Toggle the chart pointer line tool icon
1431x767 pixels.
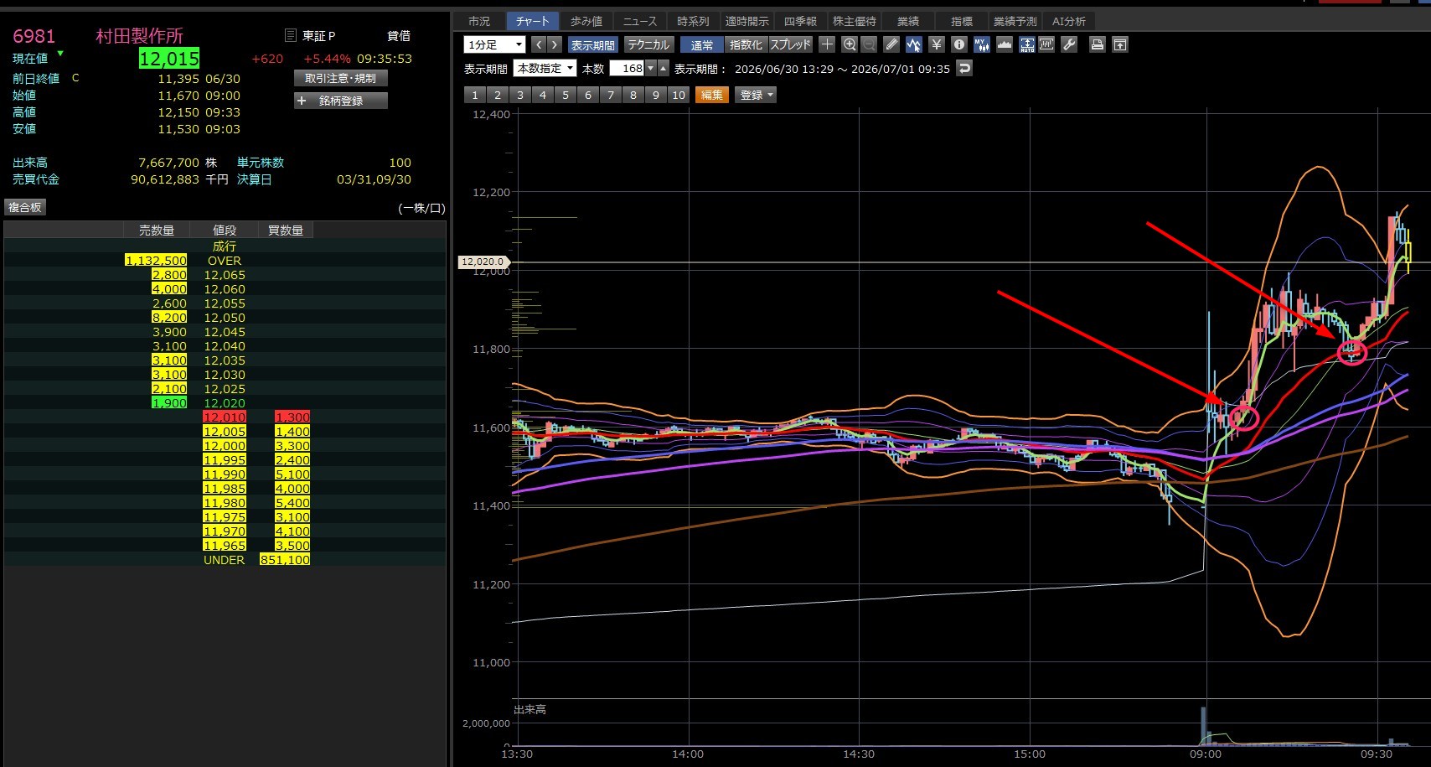tap(913, 44)
